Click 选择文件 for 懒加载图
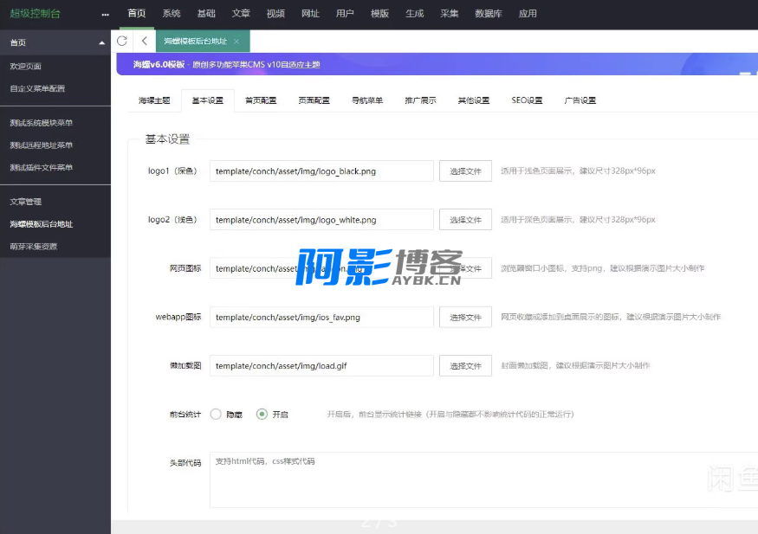Image resolution: width=758 pixels, height=534 pixels. (x=465, y=366)
